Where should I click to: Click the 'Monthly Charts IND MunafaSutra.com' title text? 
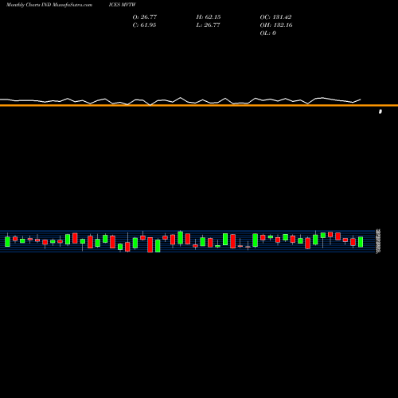pos(49,5)
